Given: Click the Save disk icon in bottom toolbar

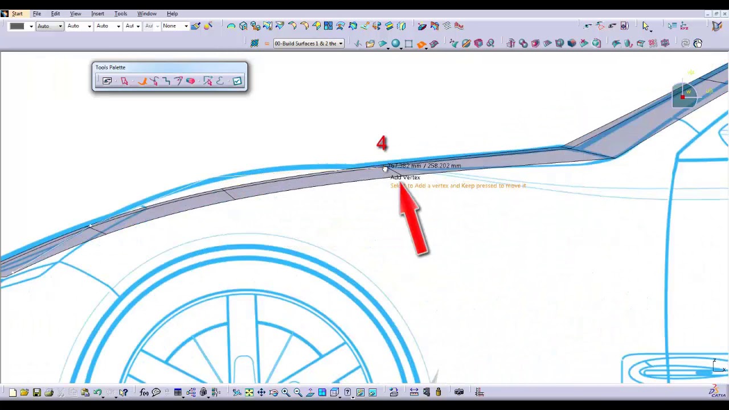Looking at the screenshot, I should pos(36,392).
